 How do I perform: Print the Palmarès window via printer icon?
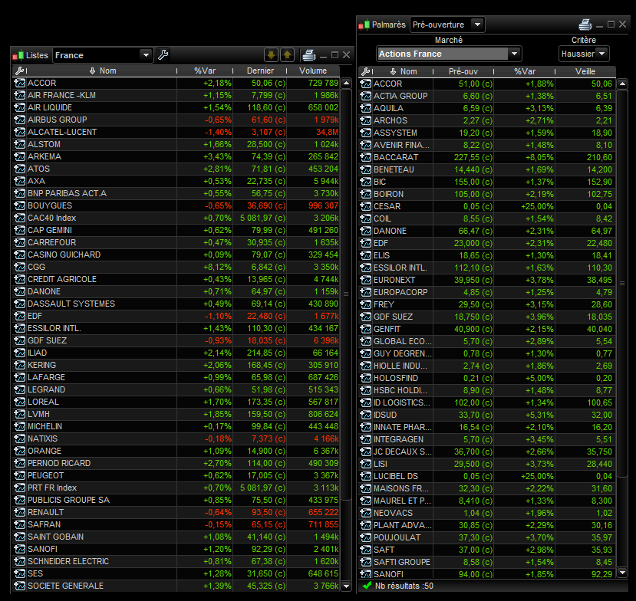pos(585,25)
